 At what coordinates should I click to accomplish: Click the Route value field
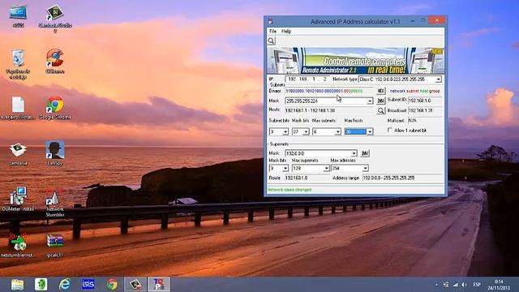307,178
